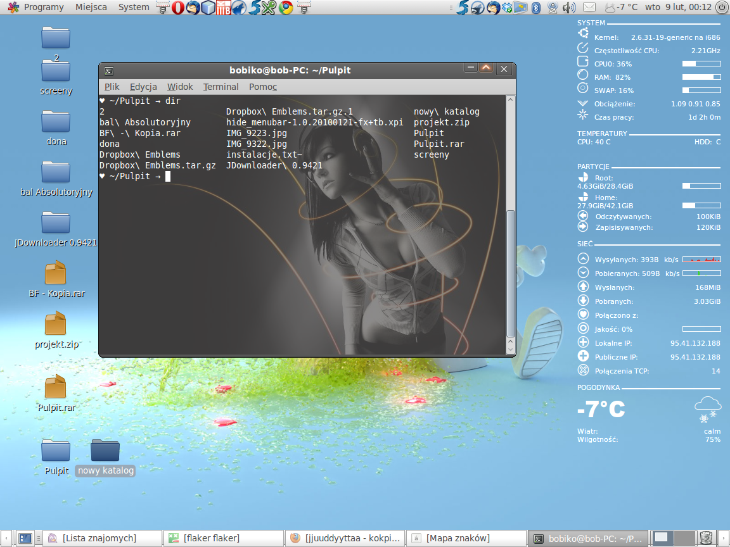Open the System menu in top panel
The width and height of the screenshot is (730, 547).
click(134, 8)
